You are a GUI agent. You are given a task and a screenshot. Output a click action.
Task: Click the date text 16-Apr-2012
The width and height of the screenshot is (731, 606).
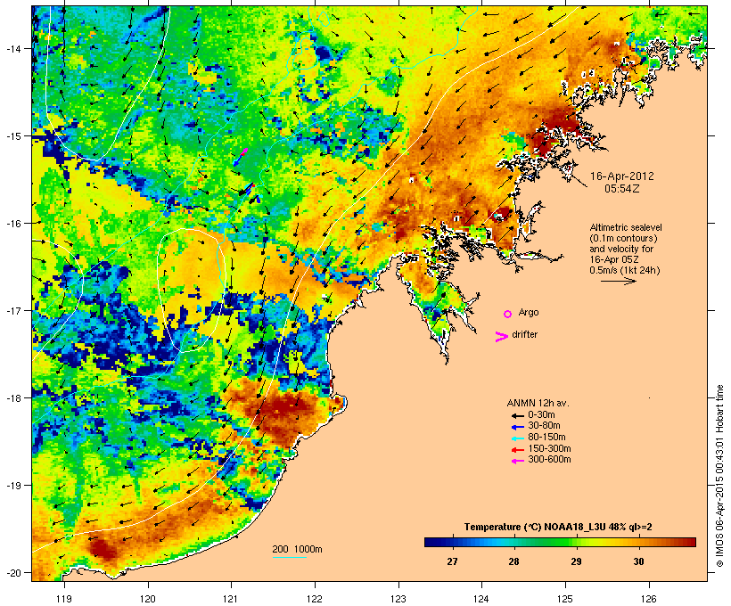622,176
